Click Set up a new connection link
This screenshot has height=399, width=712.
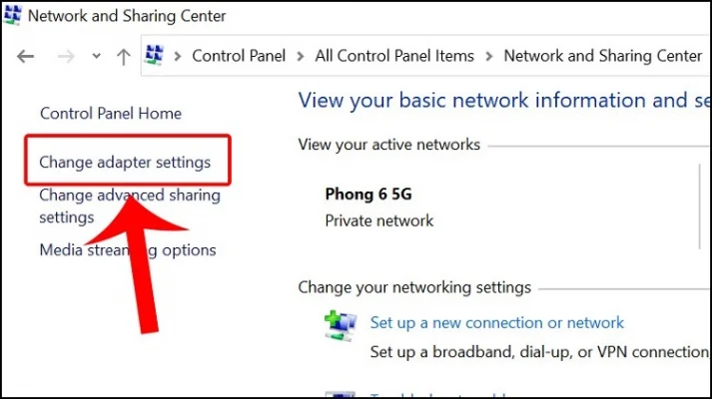tap(496, 323)
